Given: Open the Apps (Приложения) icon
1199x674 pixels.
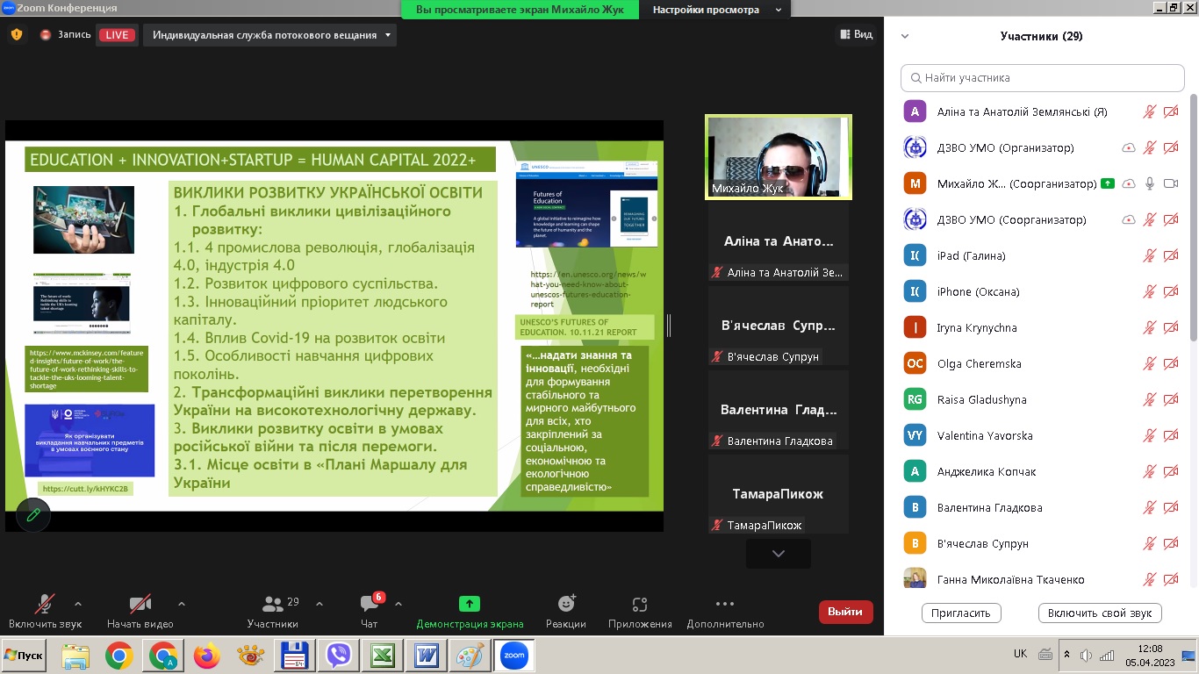Looking at the screenshot, I should coord(640,605).
